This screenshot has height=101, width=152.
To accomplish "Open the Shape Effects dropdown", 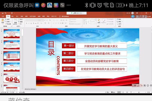I will coord(110,24).
